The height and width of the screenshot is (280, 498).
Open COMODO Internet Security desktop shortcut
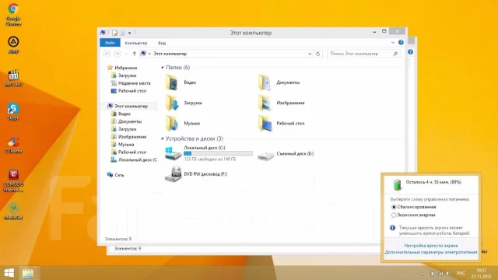pos(13,180)
